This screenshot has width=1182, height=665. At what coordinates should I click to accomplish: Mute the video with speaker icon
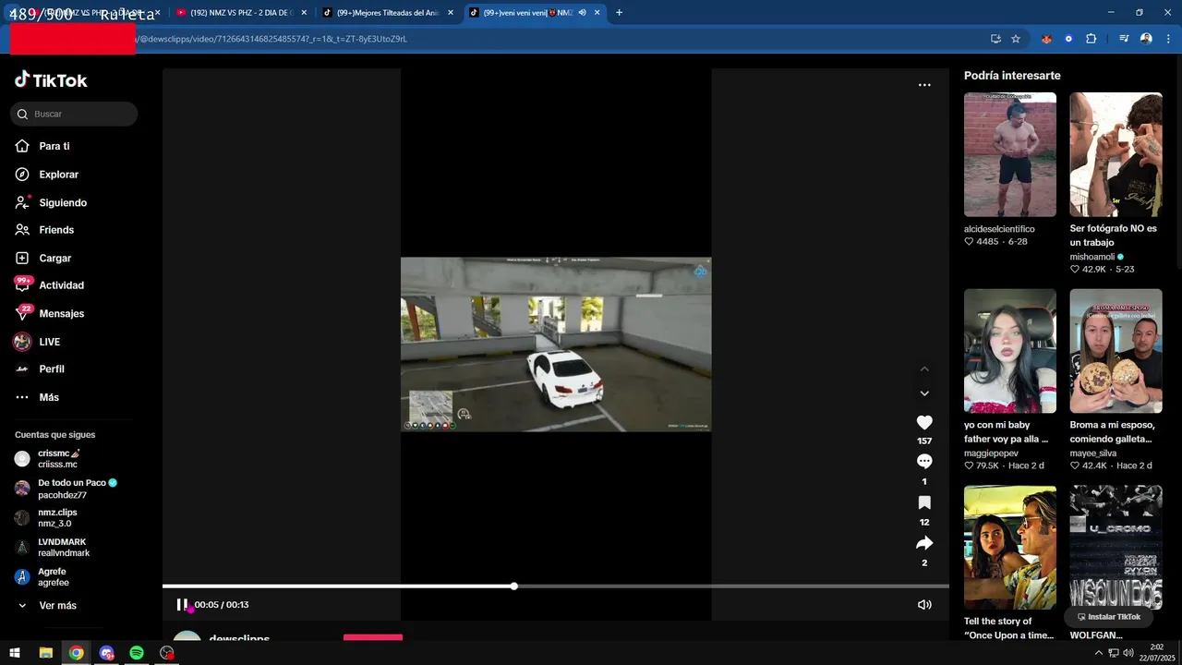924,605
